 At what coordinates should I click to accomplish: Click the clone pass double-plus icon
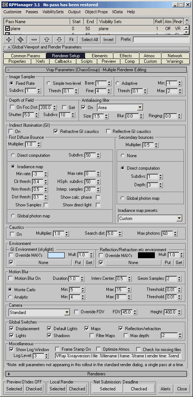tap(22, 40)
